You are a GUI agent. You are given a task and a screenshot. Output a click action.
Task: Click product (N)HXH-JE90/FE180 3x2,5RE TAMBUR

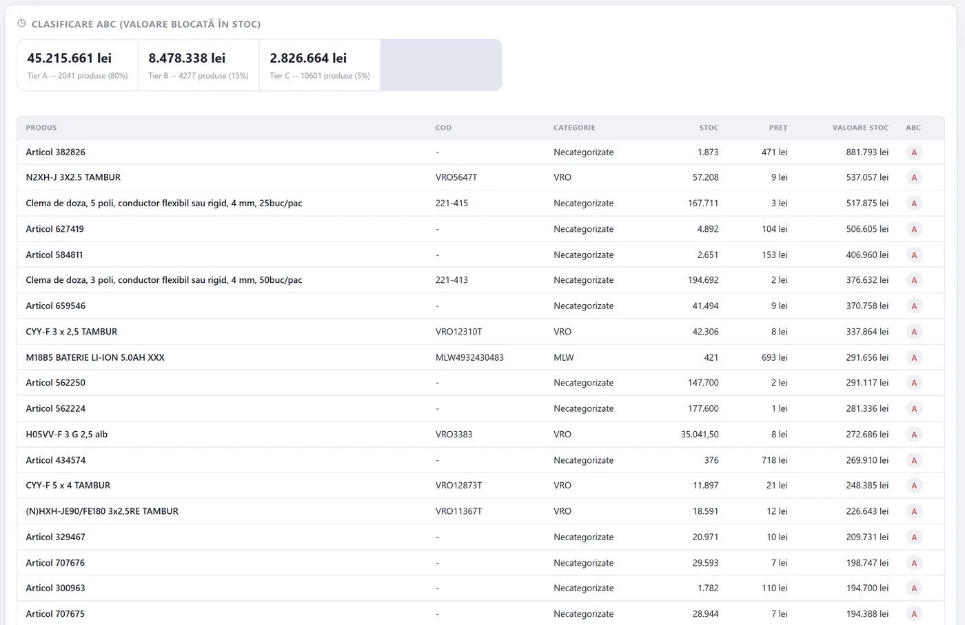click(102, 511)
